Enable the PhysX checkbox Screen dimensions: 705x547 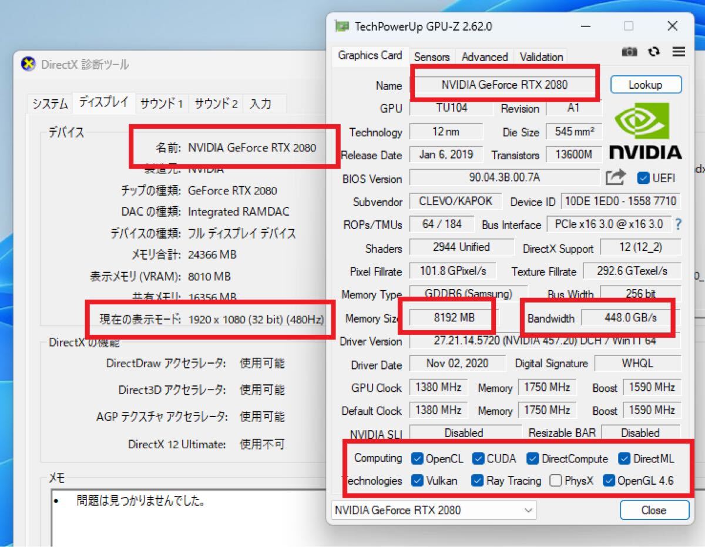pos(556,481)
